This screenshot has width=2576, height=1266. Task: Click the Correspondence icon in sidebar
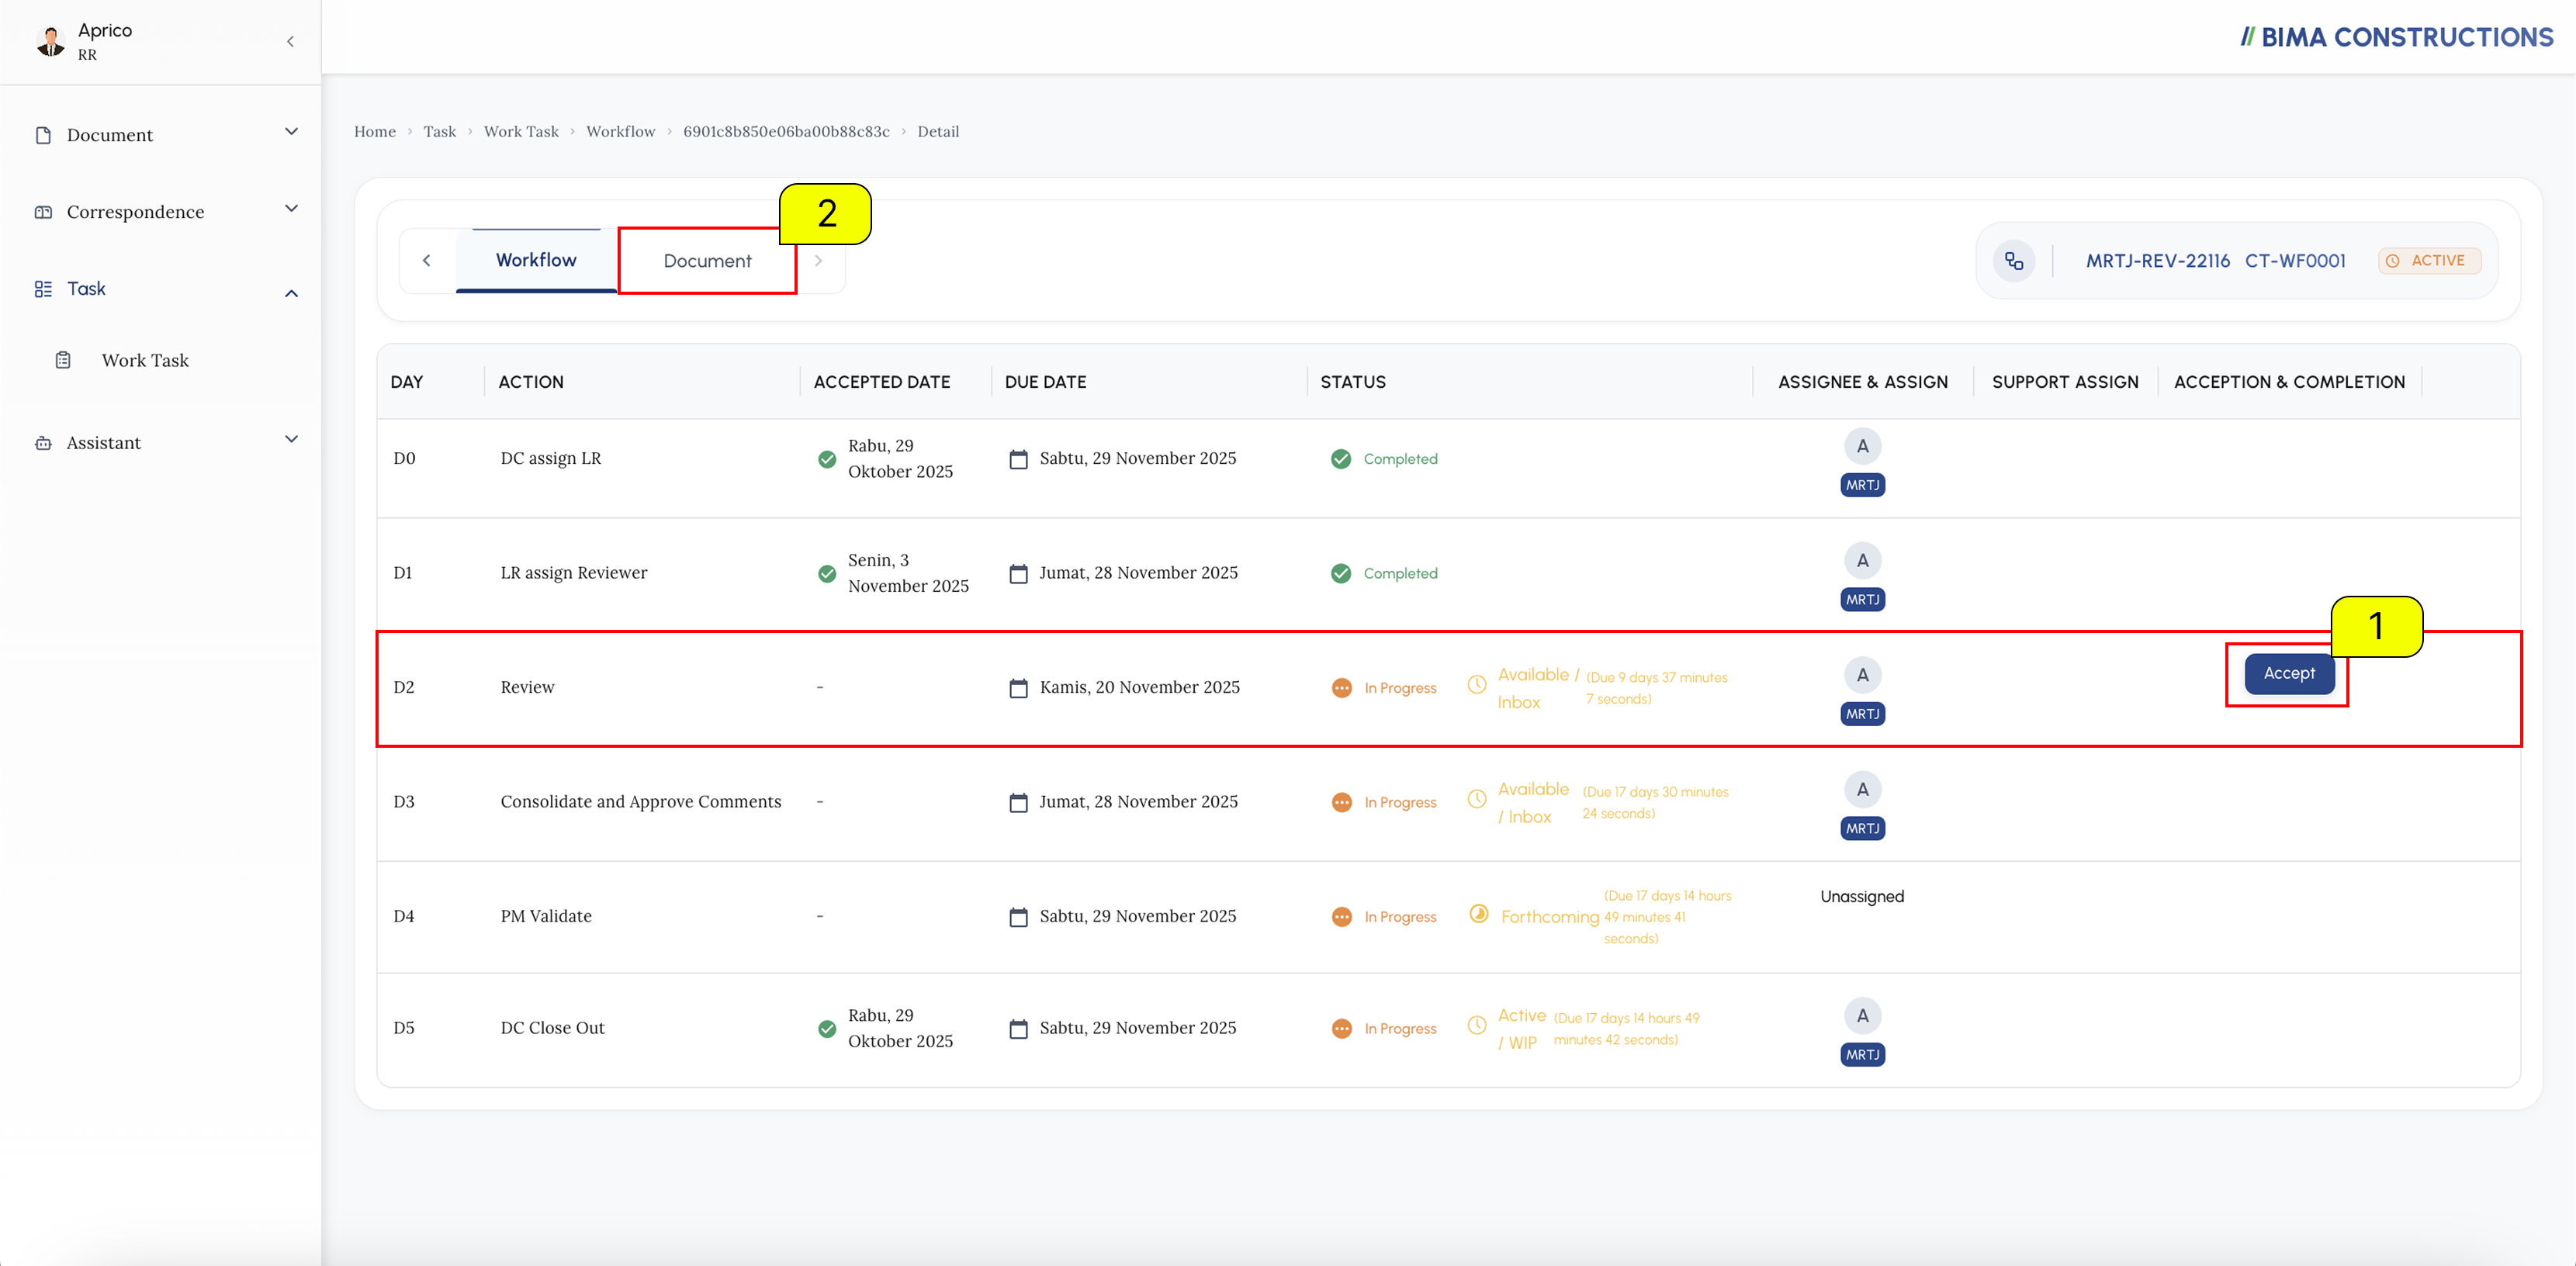tap(43, 212)
